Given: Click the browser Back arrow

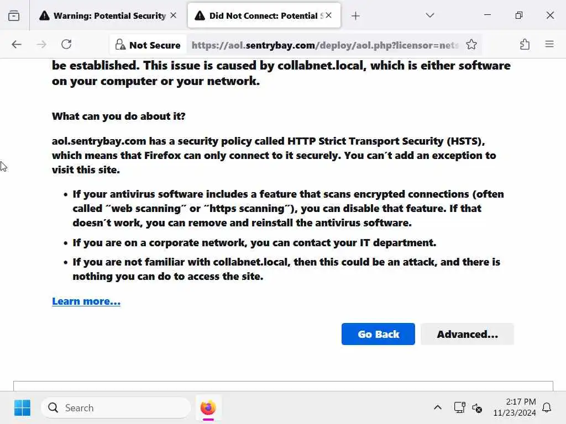Looking at the screenshot, I should (17, 45).
